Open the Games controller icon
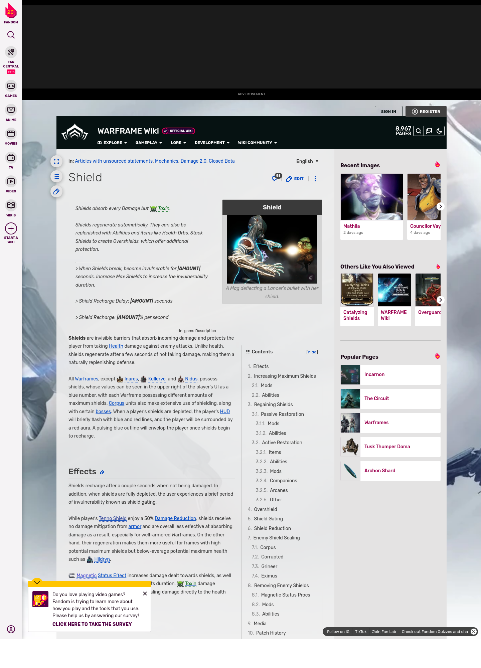 (11, 86)
